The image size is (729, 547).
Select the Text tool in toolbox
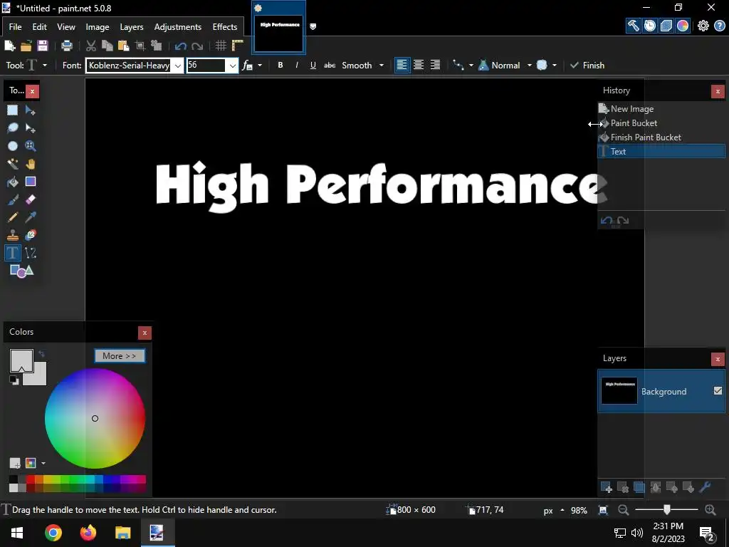pyautogui.click(x=13, y=253)
